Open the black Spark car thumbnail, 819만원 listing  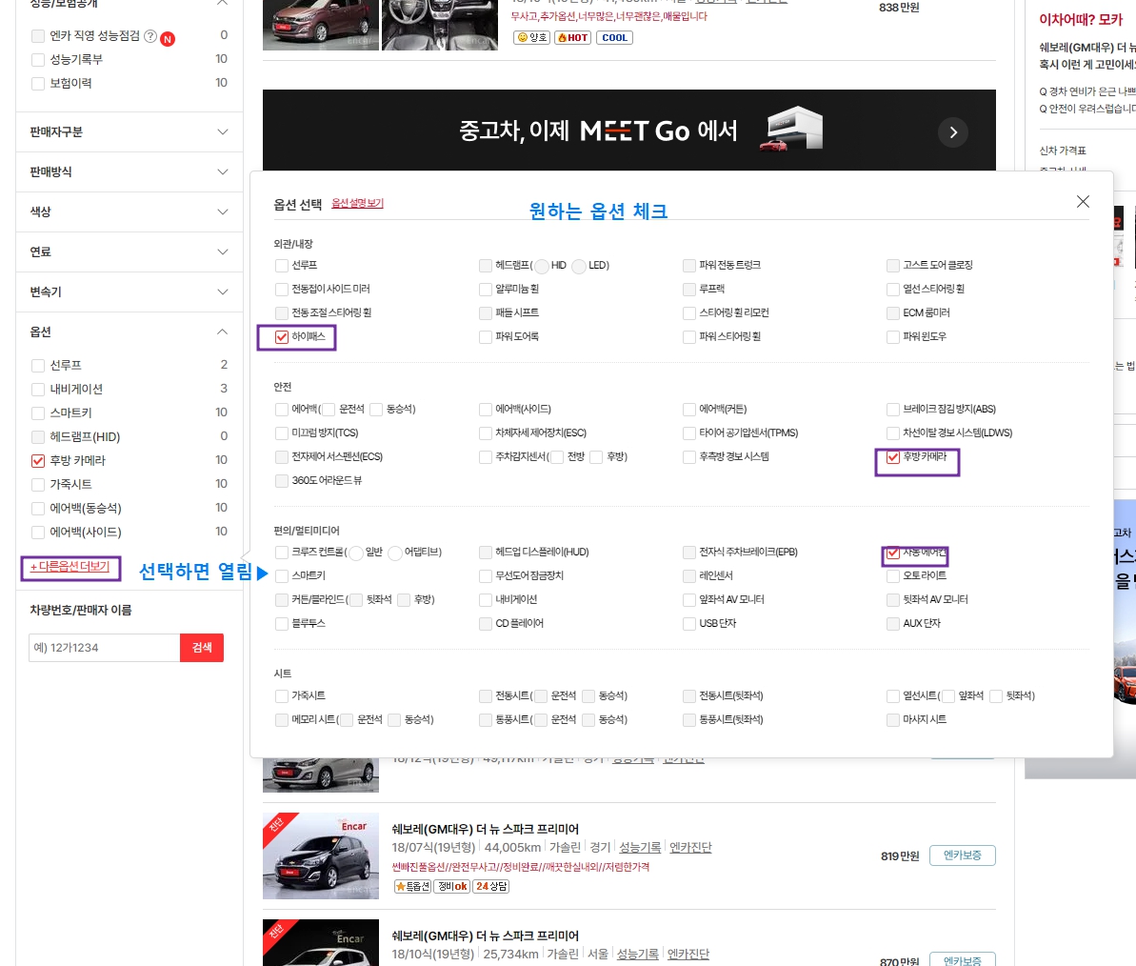[320, 855]
